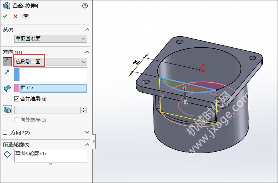
Task: Toggle detailed preview eye icon
Action: coord(26,16)
